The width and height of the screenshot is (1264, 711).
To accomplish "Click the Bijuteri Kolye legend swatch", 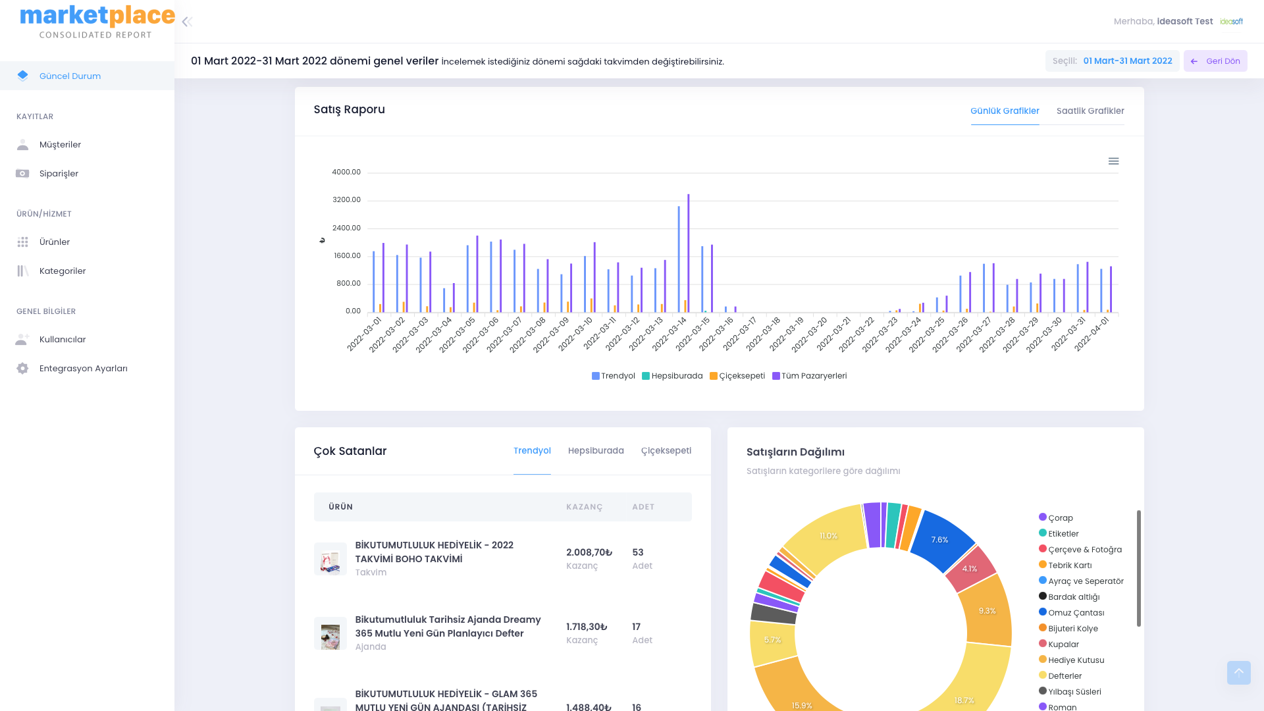I will (x=1043, y=627).
